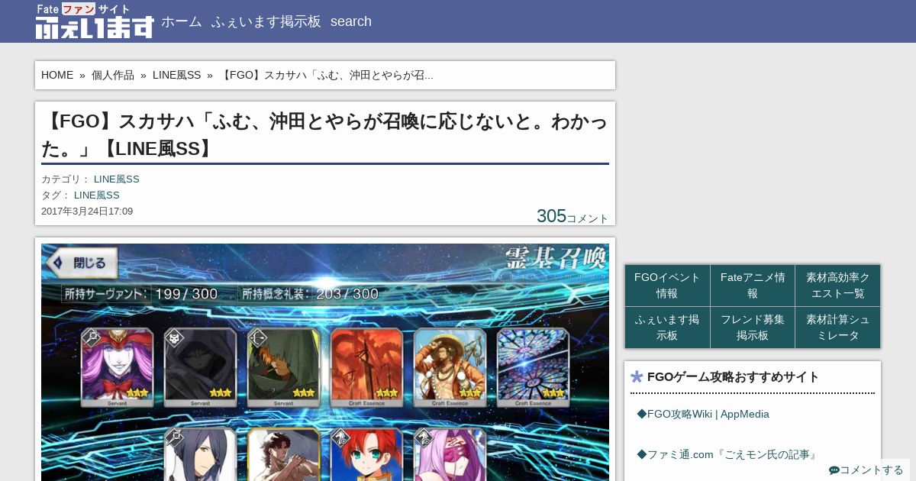Click the purple-haired servant card
916x481 pixels.
tap(118, 366)
